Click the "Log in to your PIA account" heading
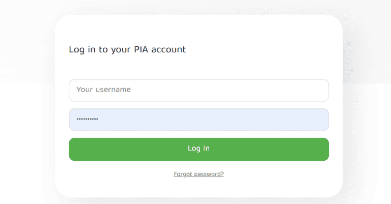Image resolution: width=391 pixels, height=204 pixels. point(127,50)
